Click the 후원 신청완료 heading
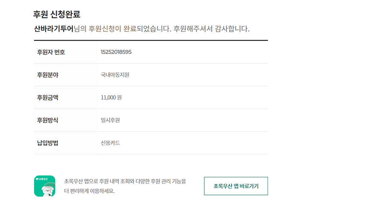 (57, 14)
